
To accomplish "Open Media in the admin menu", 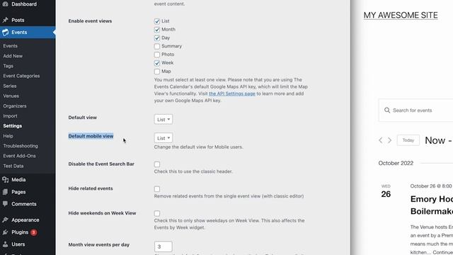I will point(18,179).
